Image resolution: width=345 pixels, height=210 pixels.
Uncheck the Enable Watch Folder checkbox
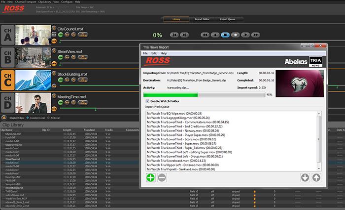[x=146, y=101]
